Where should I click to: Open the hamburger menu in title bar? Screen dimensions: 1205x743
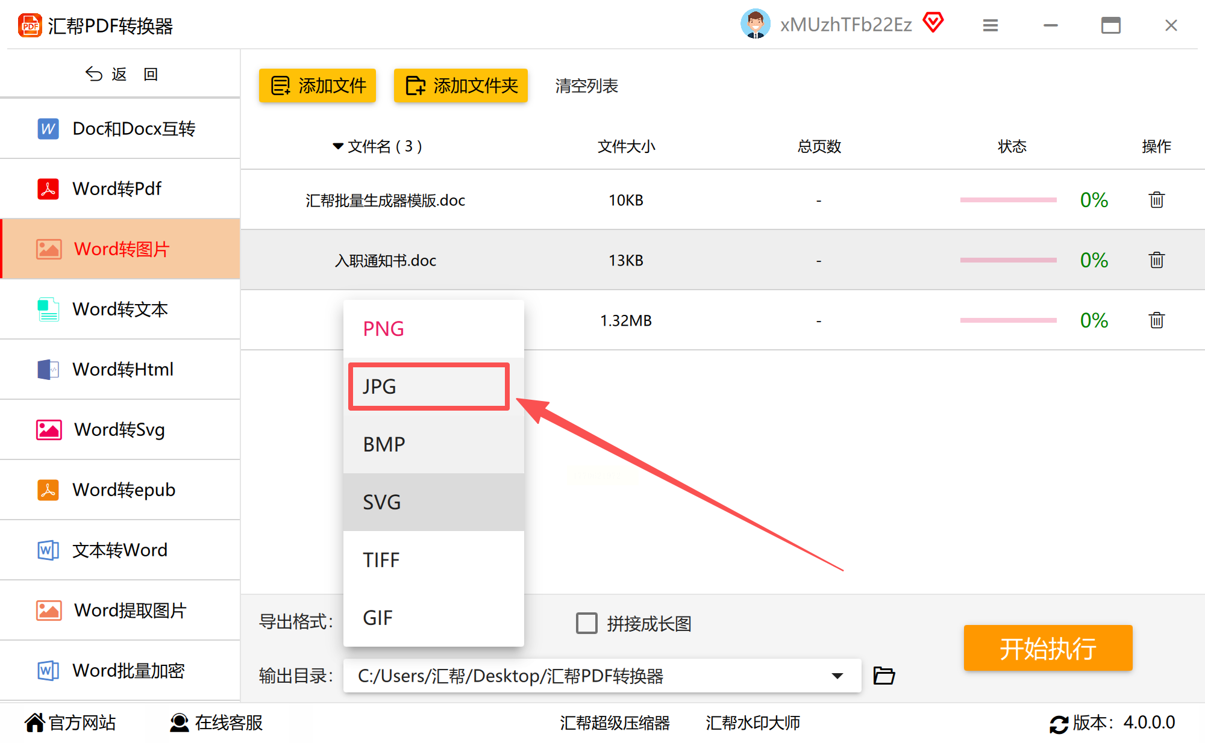[991, 25]
